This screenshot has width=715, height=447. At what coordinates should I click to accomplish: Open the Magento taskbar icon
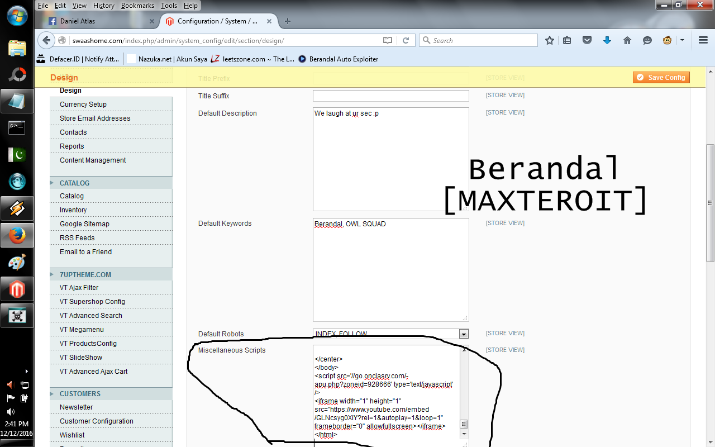17,289
